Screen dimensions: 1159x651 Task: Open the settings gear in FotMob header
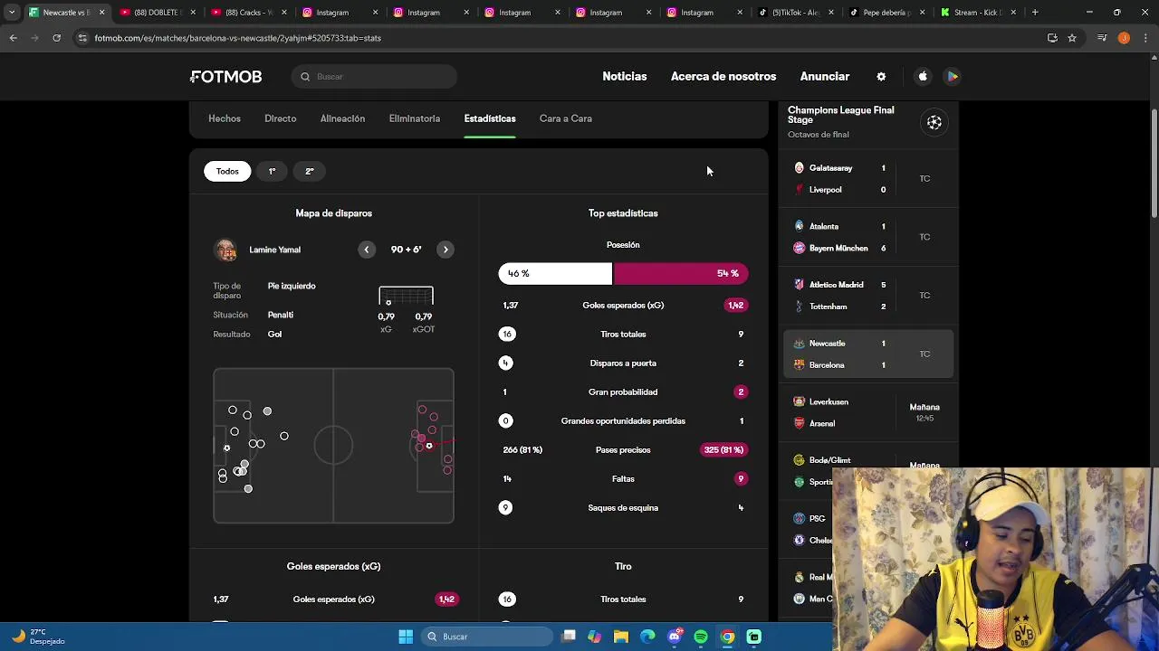tap(881, 77)
